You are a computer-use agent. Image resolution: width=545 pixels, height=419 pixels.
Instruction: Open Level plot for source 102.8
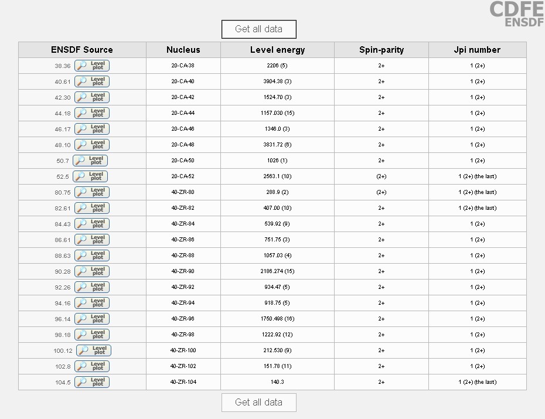pyautogui.click(x=92, y=366)
